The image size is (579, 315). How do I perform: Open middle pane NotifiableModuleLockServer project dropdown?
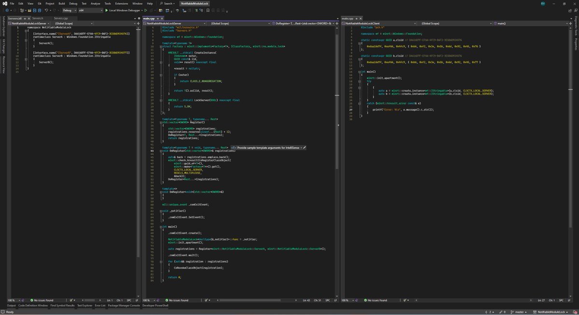[175, 23]
